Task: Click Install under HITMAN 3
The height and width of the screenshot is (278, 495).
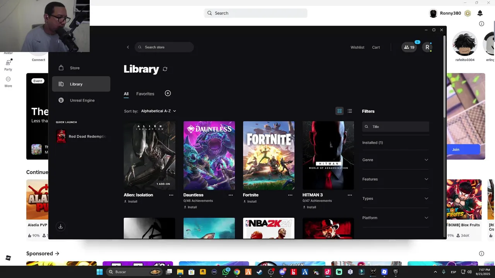Action: coord(309,207)
